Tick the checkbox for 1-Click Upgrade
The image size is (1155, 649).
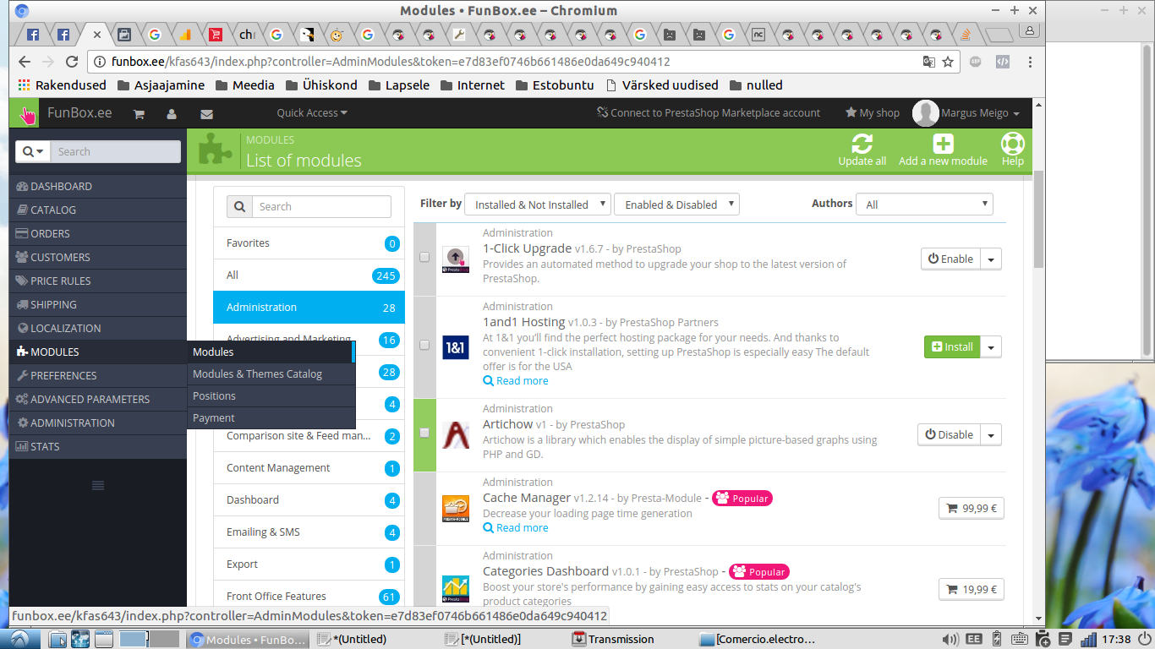coord(424,257)
